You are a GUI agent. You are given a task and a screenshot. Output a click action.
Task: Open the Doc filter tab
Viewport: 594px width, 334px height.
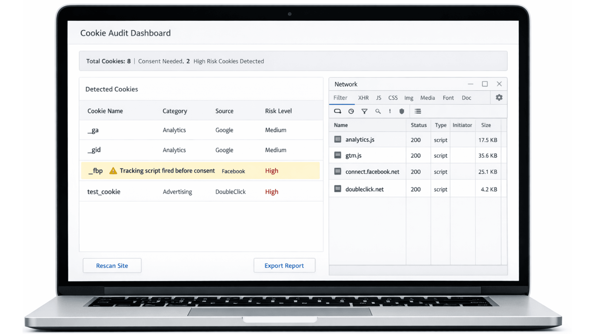tap(466, 98)
